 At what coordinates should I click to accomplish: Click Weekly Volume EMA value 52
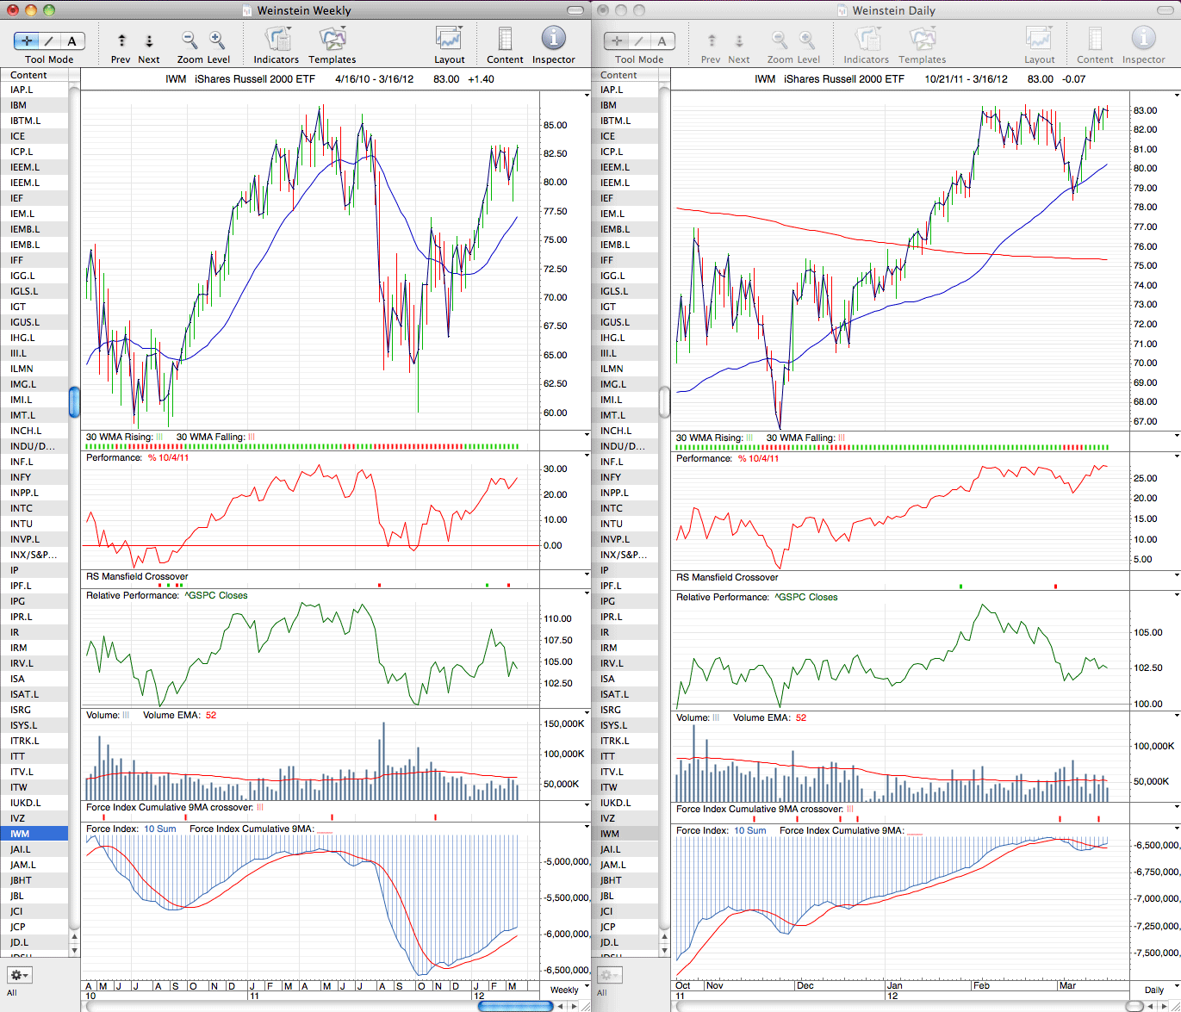(x=211, y=715)
